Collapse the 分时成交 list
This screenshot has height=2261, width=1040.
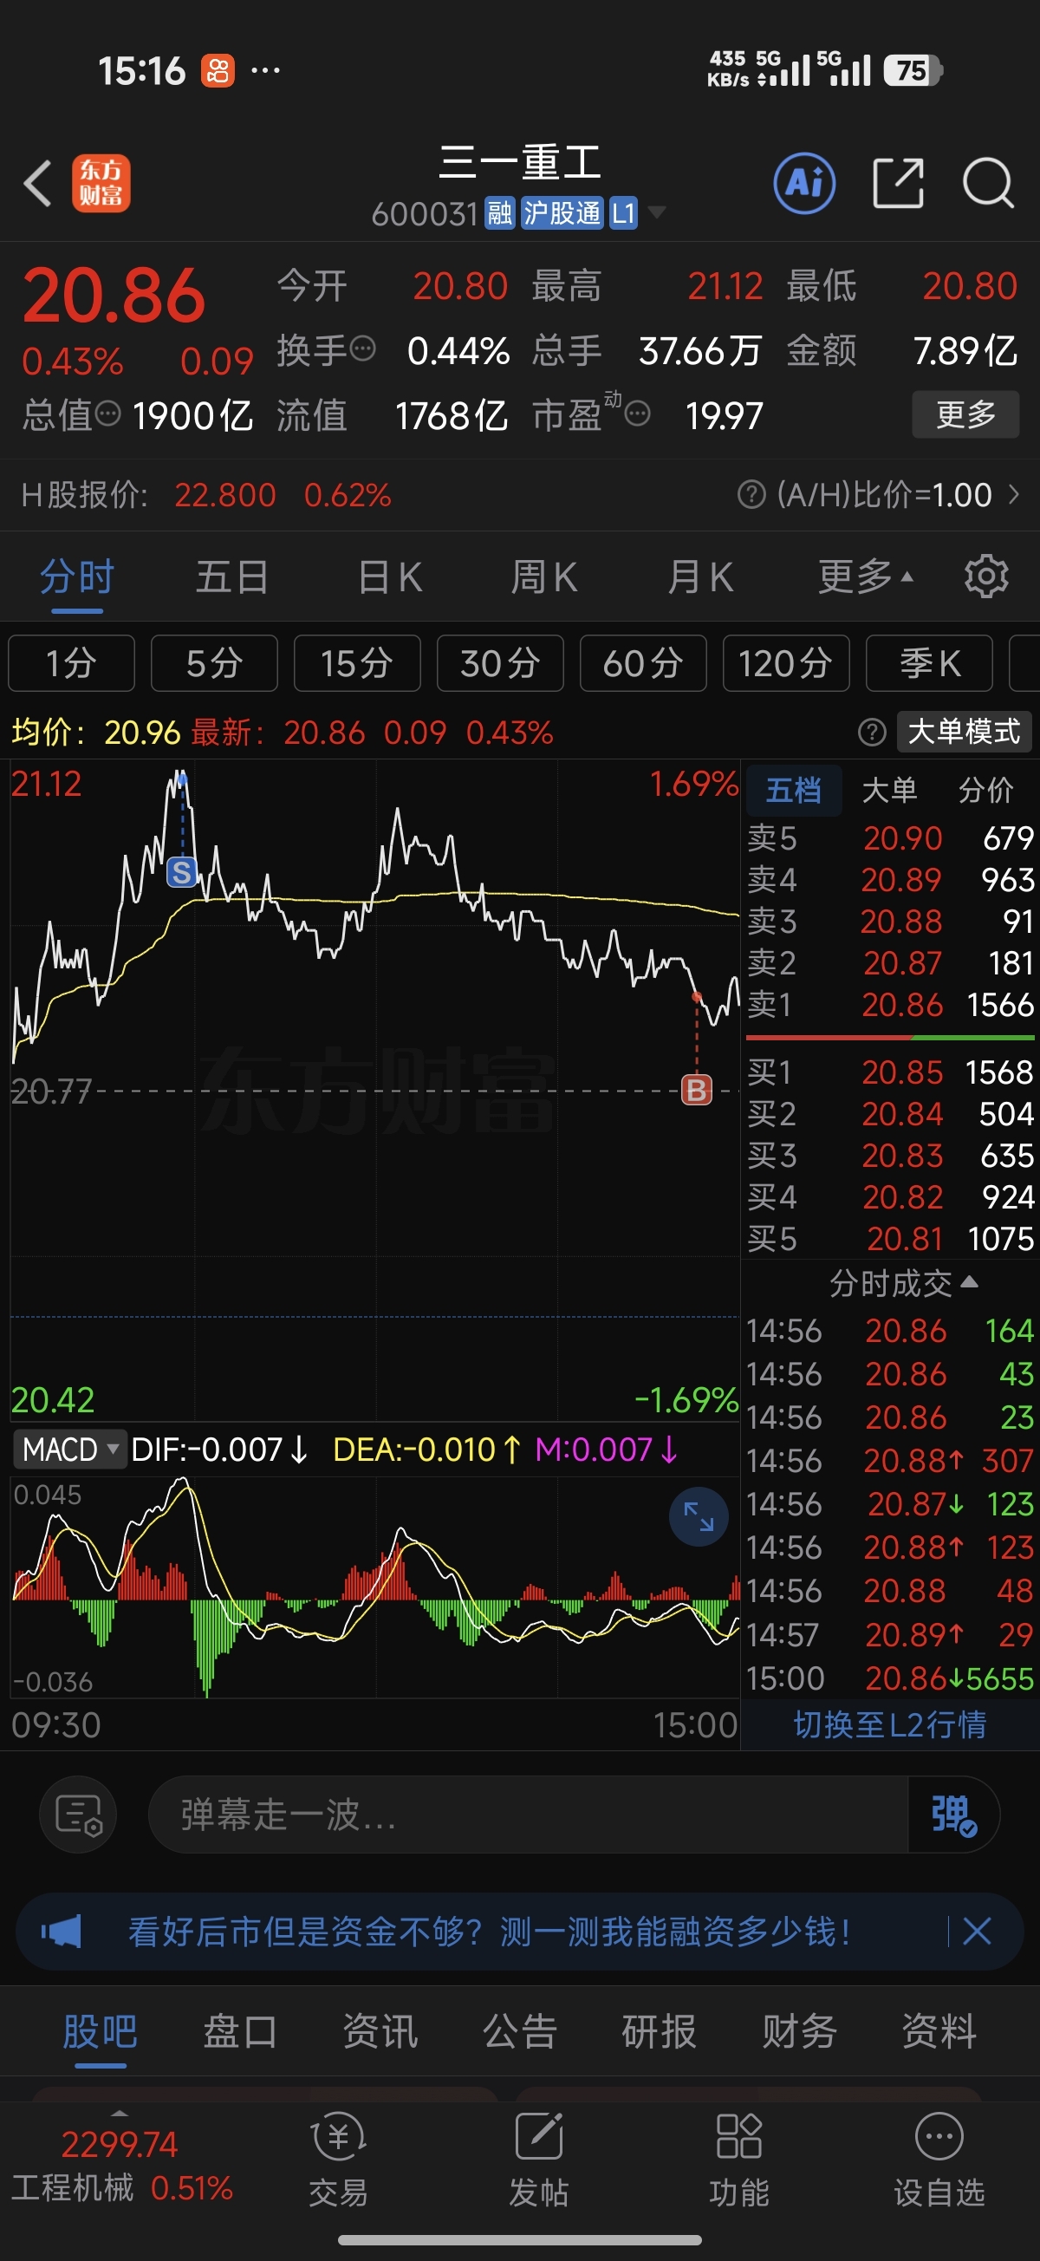[x=903, y=1283]
